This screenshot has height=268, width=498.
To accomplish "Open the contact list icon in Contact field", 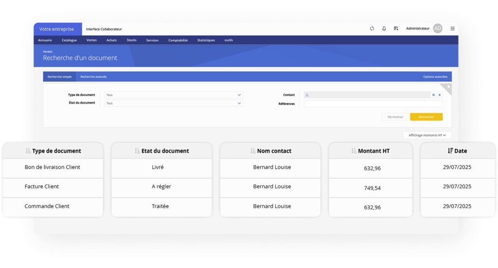I will [433, 95].
